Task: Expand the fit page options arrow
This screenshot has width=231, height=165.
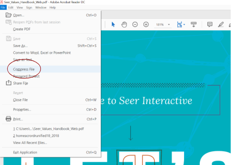Action: click(184, 24)
